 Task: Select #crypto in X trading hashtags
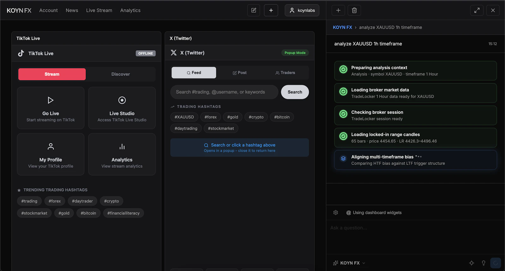pos(256,117)
